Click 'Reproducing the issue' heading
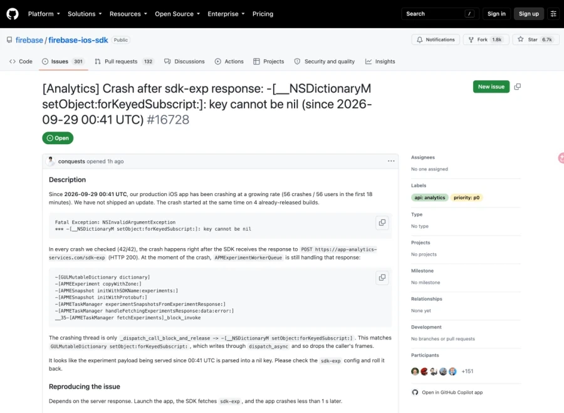Screen dimensions: 564x413 click(x=85, y=387)
